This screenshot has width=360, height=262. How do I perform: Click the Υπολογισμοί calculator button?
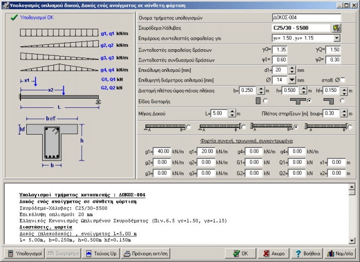pos(24,254)
